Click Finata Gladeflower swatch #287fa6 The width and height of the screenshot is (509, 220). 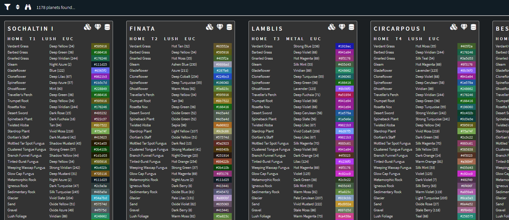222,71
